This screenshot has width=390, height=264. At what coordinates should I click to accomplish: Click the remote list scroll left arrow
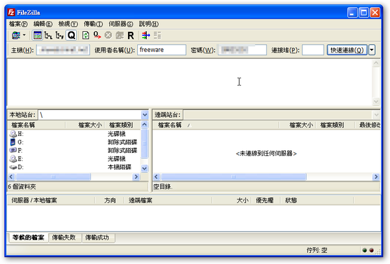[x=156, y=177]
